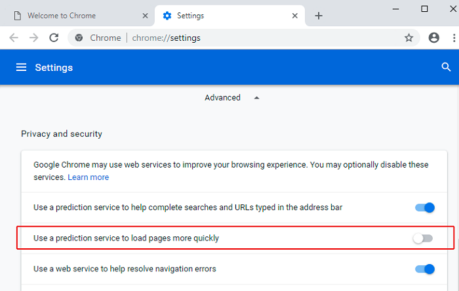The height and width of the screenshot is (291, 459).
Task: Turn off web service for navigation errors
Action: (424, 269)
